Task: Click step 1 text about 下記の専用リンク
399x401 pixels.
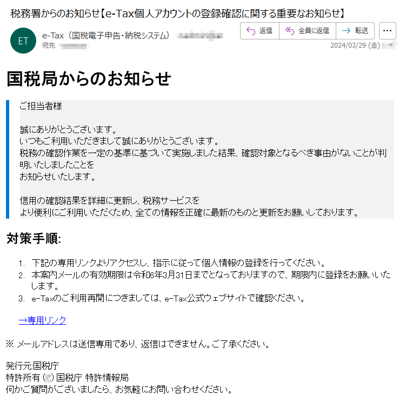Action: point(178,263)
